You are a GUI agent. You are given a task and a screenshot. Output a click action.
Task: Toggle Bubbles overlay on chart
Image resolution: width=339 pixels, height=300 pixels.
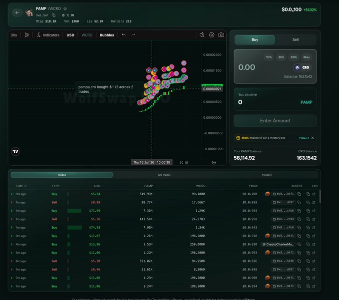pyautogui.click(x=107, y=35)
